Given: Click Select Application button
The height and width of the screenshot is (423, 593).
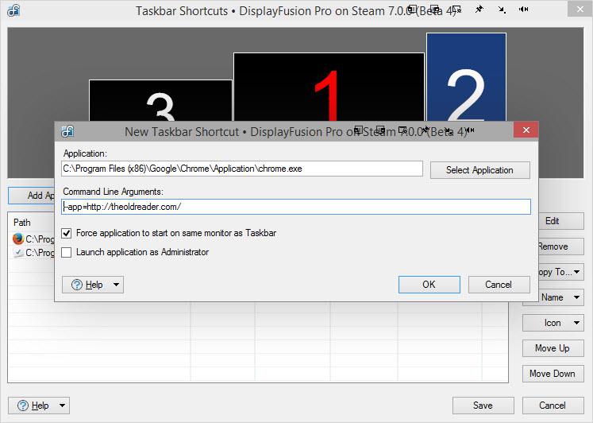Looking at the screenshot, I should (x=479, y=170).
